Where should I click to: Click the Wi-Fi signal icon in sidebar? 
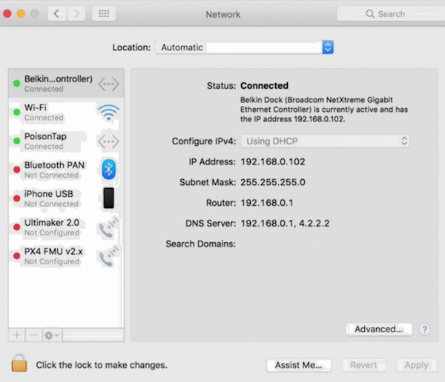[108, 113]
